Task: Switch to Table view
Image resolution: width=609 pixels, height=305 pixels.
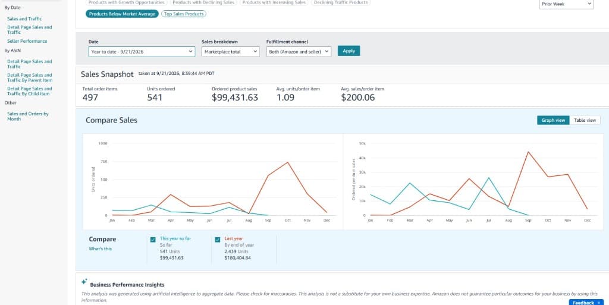Action: 585,120
